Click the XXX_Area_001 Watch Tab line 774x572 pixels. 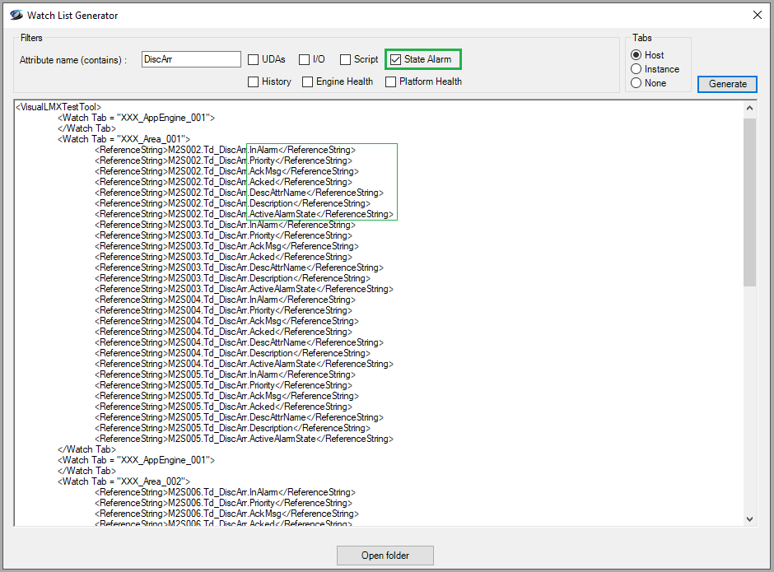point(124,139)
